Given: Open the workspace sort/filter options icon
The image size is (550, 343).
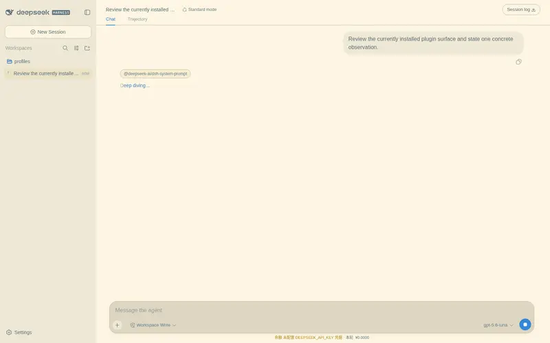Looking at the screenshot, I should click(x=76, y=48).
